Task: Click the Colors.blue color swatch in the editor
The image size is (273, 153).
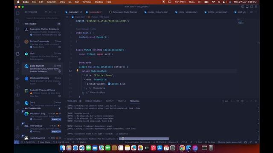Action: coord(109,84)
